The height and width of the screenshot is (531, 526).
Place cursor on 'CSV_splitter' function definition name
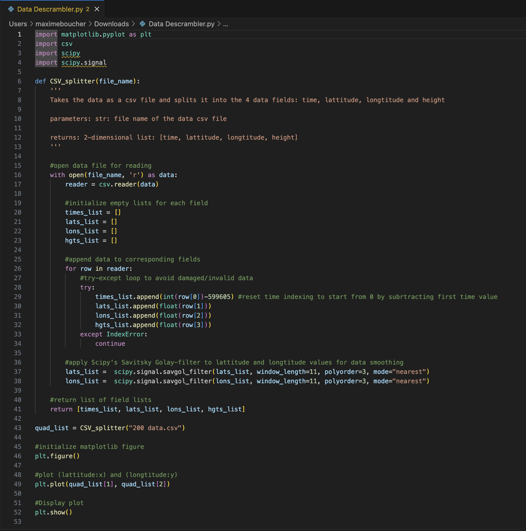(x=72, y=81)
